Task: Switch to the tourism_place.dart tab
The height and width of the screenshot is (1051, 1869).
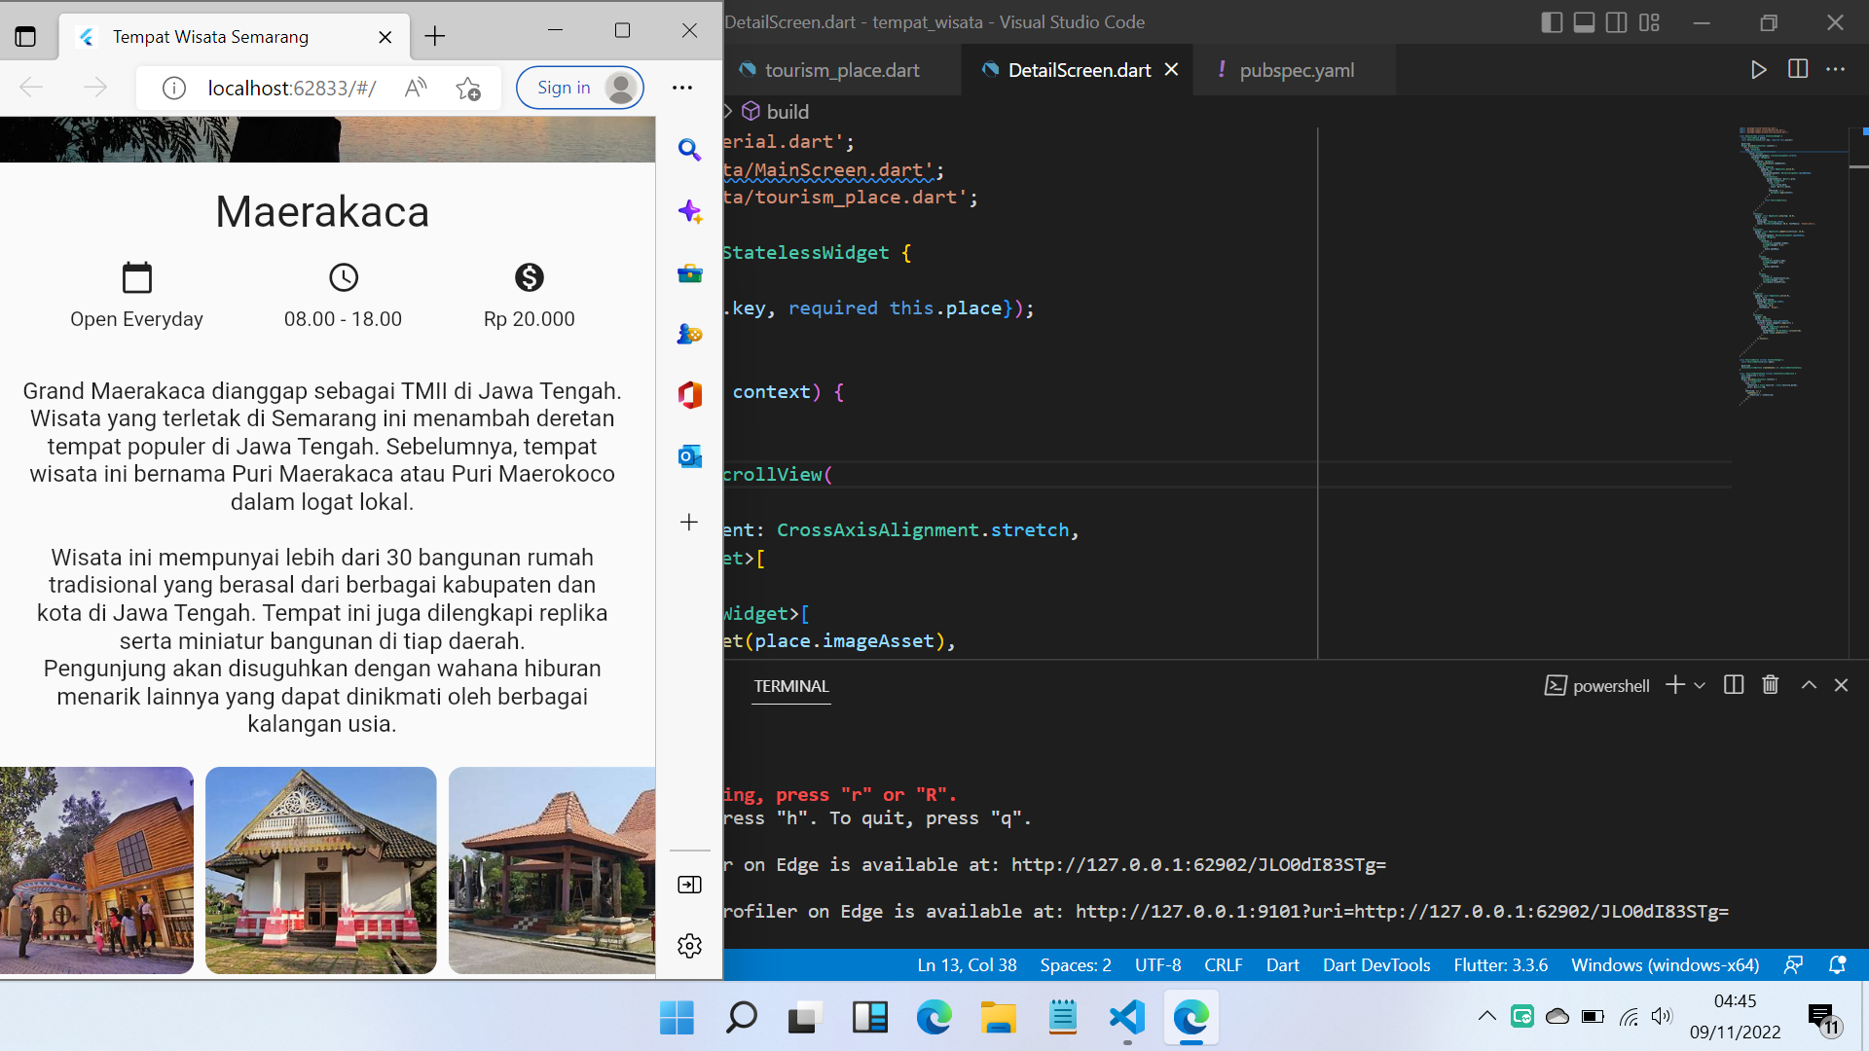Action: [841, 69]
